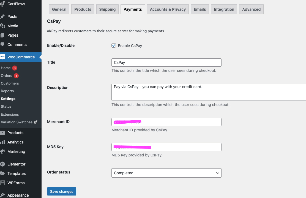Open the Comments menu item
Image resolution: width=306 pixels, height=198 pixels.
tap(17, 45)
